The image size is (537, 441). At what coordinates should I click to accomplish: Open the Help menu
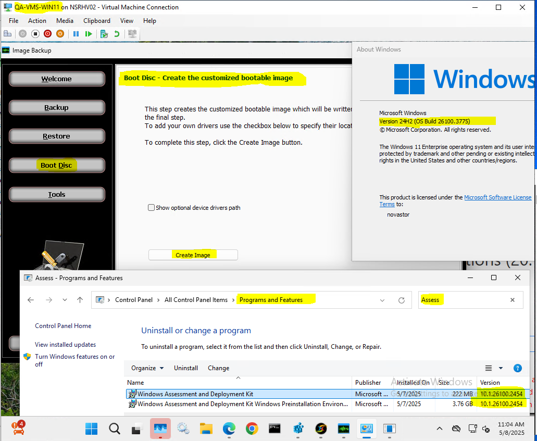point(149,20)
